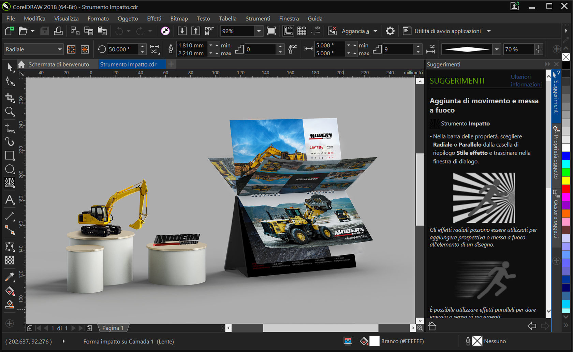Click the Print icon

58,31
